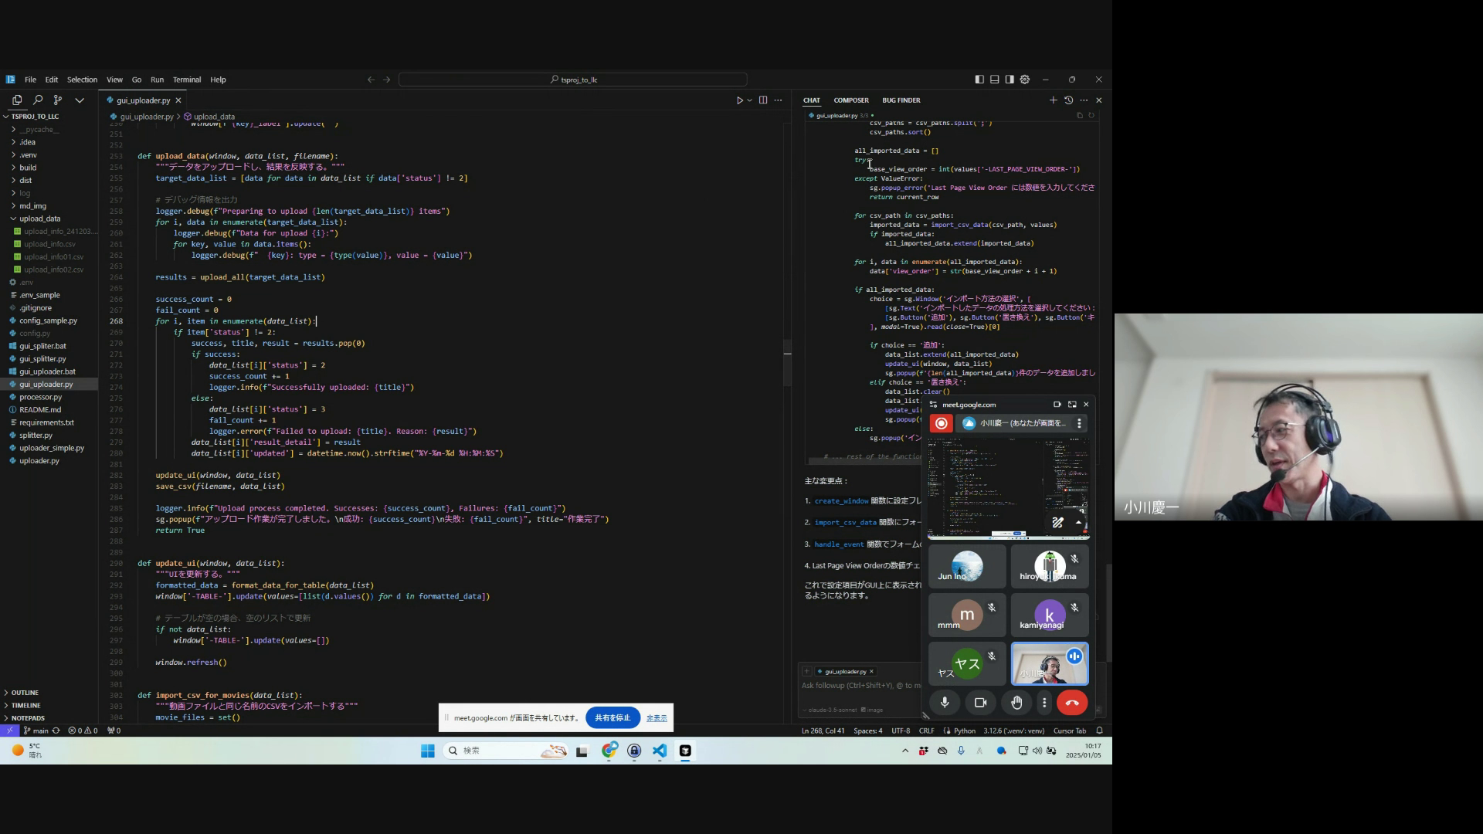
Task: Run the Python file with play button
Action: [x=739, y=100]
